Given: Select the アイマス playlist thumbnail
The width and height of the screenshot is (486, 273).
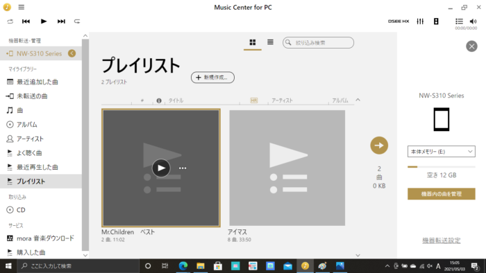Looking at the screenshot, I should (287, 168).
